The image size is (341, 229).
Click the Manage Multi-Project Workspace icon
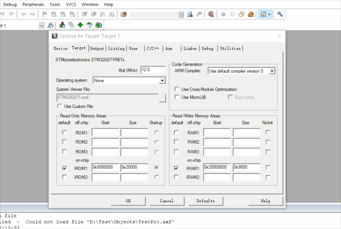tap(71, 25)
